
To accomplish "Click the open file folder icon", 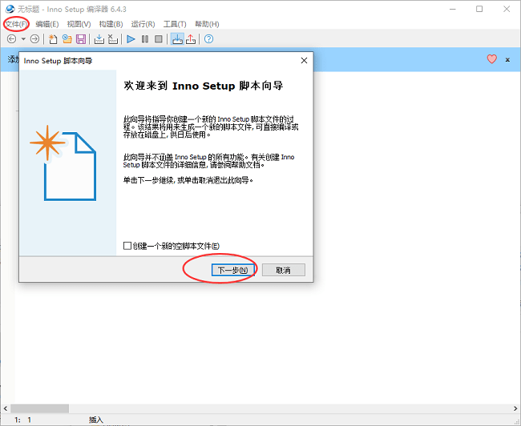I will point(67,39).
